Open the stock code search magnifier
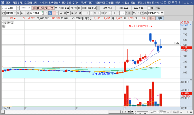Viewport: 194px width, 115px height. click(18, 13)
